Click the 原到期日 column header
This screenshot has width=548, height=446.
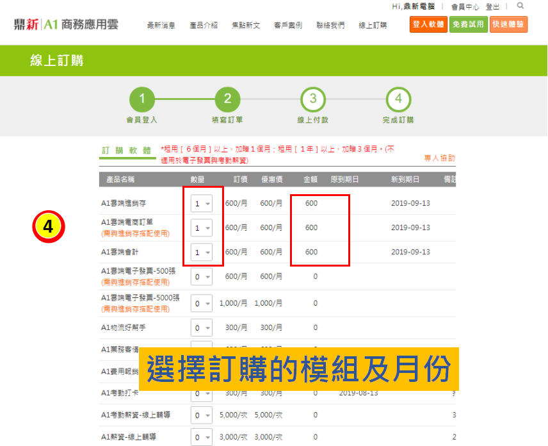point(344,179)
